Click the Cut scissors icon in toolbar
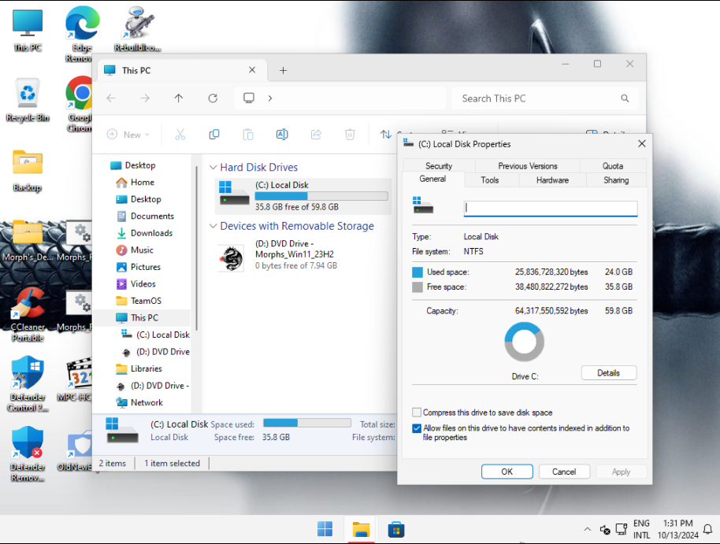 tap(180, 135)
